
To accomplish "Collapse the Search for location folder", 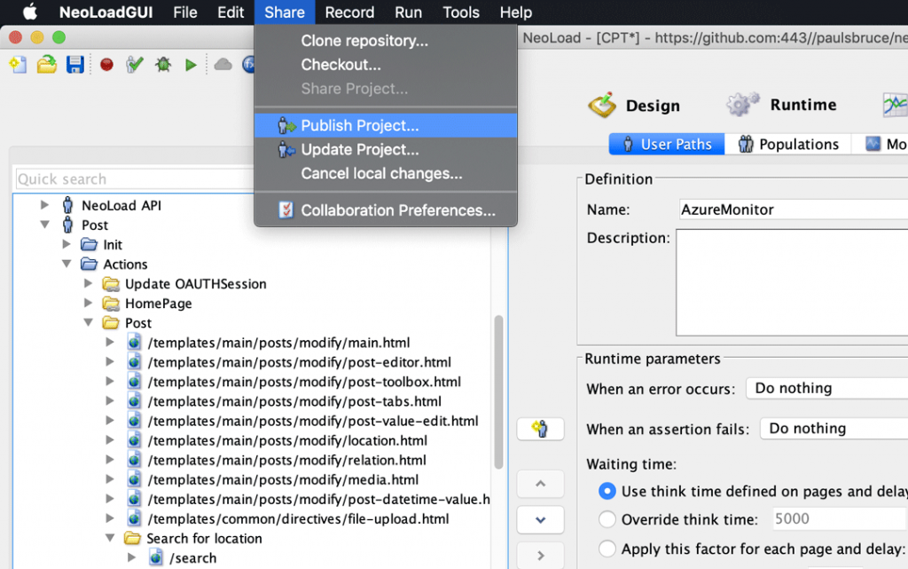I will click(109, 538).
